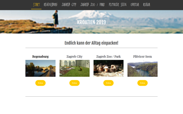Click the Regensburg card heading
This screenshot has height=114, width=183.
point(40,57)
